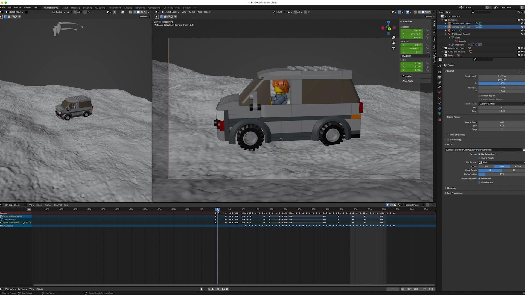
Task: Open World properties tab icon
Action: pos(439,92)
